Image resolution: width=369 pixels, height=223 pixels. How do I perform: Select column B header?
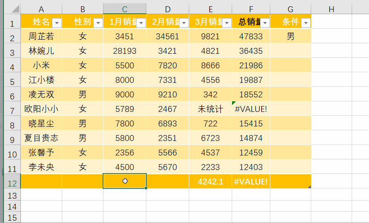83,9
